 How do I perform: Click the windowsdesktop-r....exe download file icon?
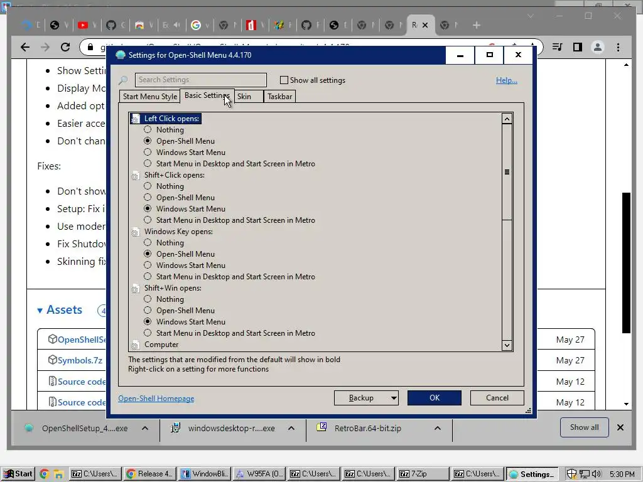tap(176, 428)
